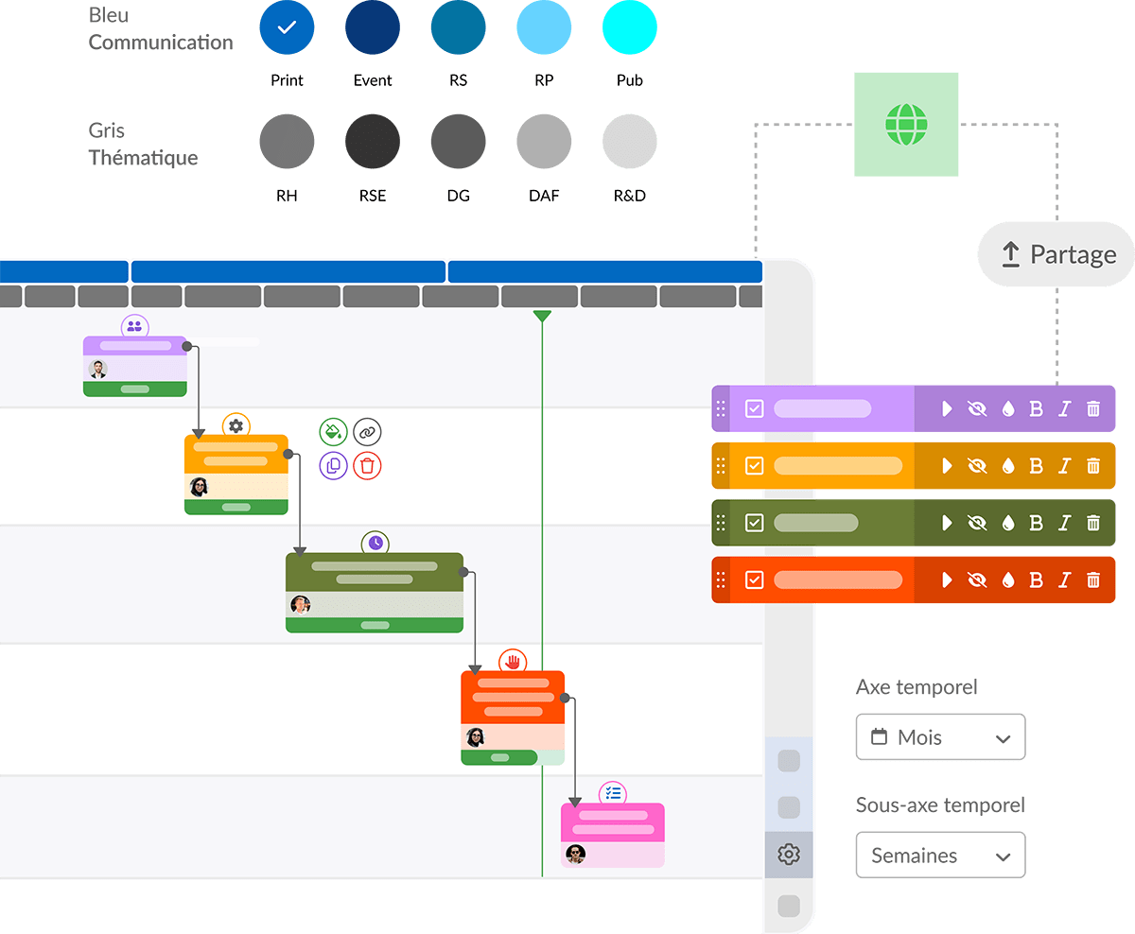Expand the purple row with the arrow
The height and width of the screenshot is (934, 1135).
coord(948,408)
